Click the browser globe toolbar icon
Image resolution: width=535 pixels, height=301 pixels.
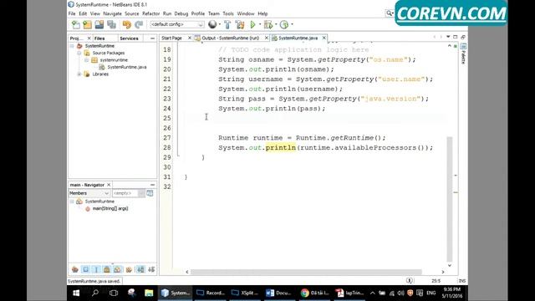[212, 24]
